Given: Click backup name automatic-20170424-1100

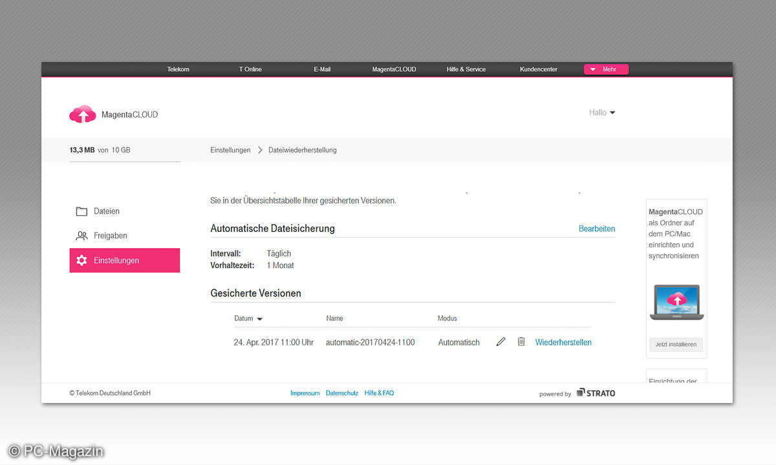Looking at the screenshot, I should tap(371, 342).
